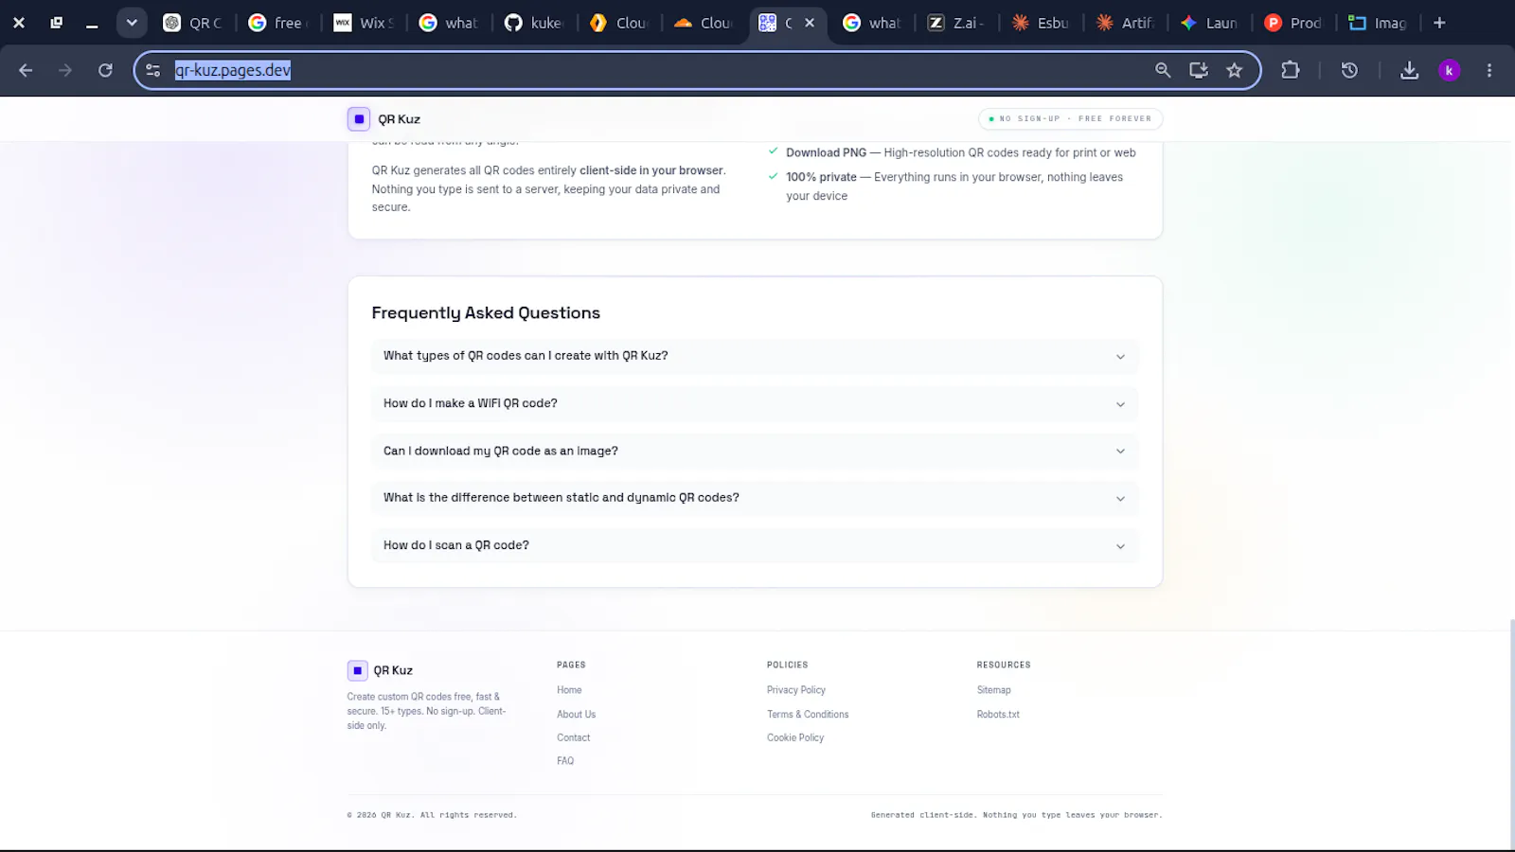Close the active QR Kuz tab
This screenshot has width=1515, height=852.
[810, 23]
